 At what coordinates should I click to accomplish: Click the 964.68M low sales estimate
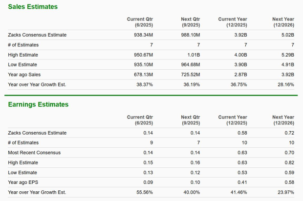tap(188, 64)
